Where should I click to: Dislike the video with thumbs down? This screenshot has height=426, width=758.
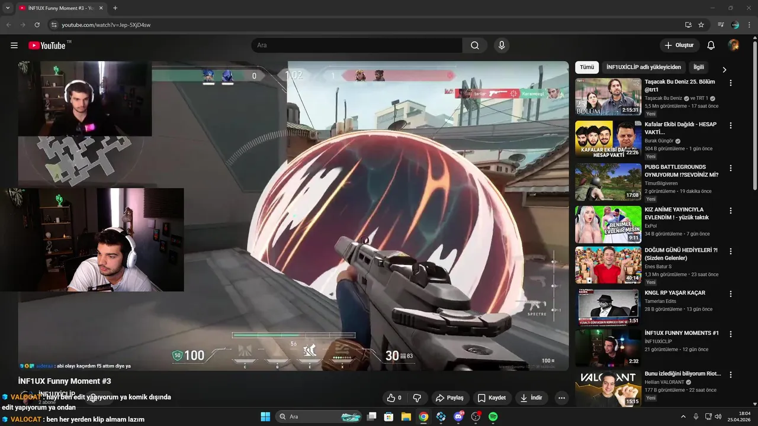point(416,398)
